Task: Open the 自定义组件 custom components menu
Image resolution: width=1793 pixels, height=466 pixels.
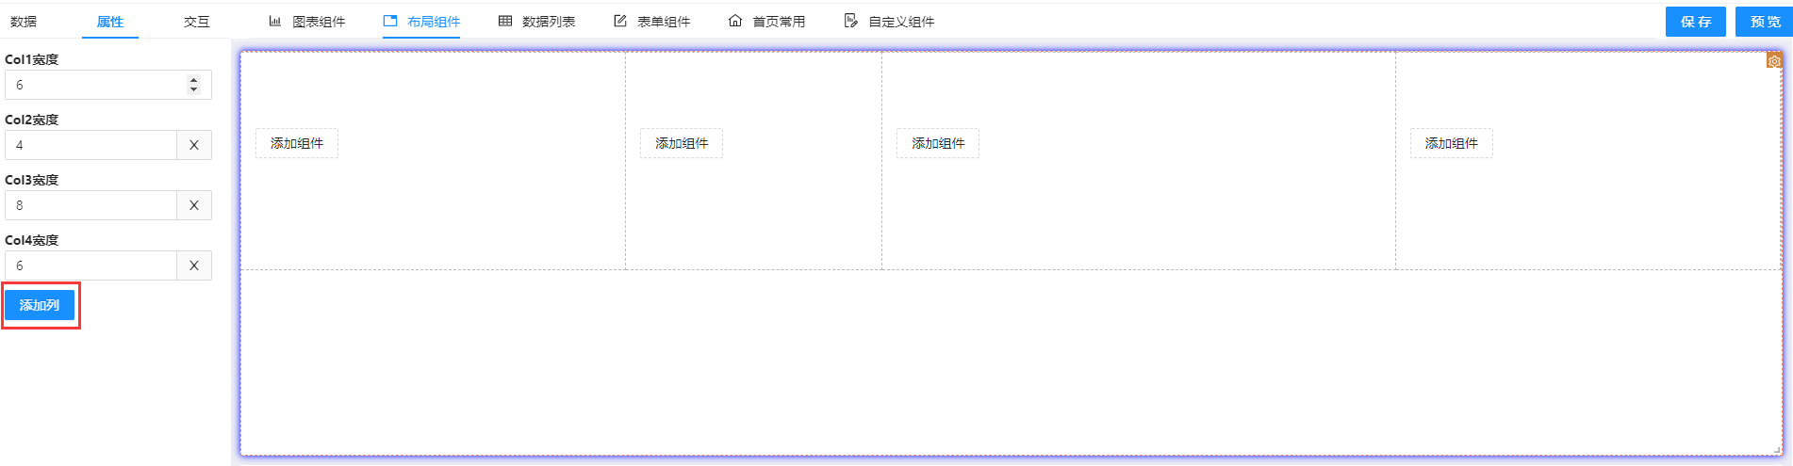Action: click(x=889, y=21)
